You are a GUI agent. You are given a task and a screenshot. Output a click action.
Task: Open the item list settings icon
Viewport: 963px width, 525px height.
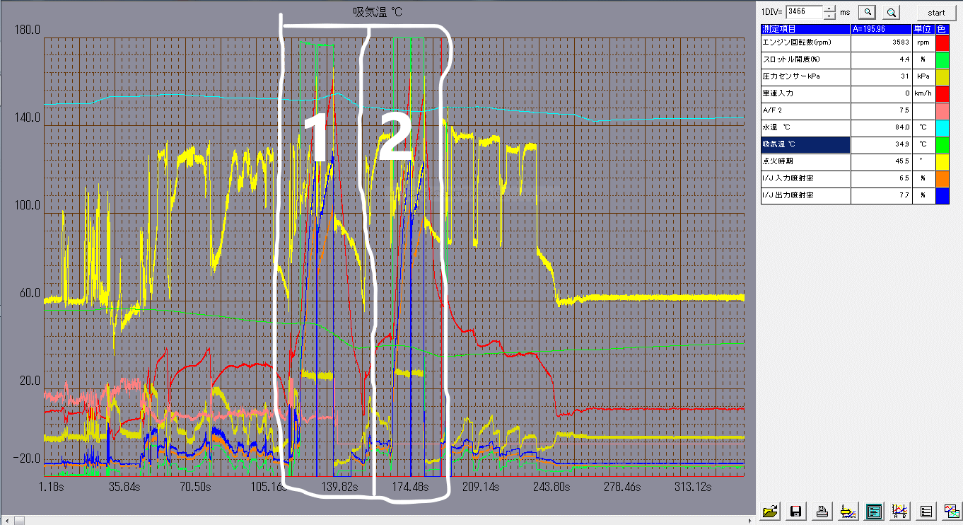pyautogui.click(x=925, y=511)
